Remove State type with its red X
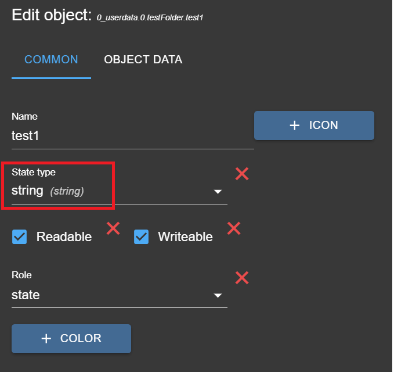The height and width of the screenshot is (373, 394). pyautogui.click(x=242, y=174)
